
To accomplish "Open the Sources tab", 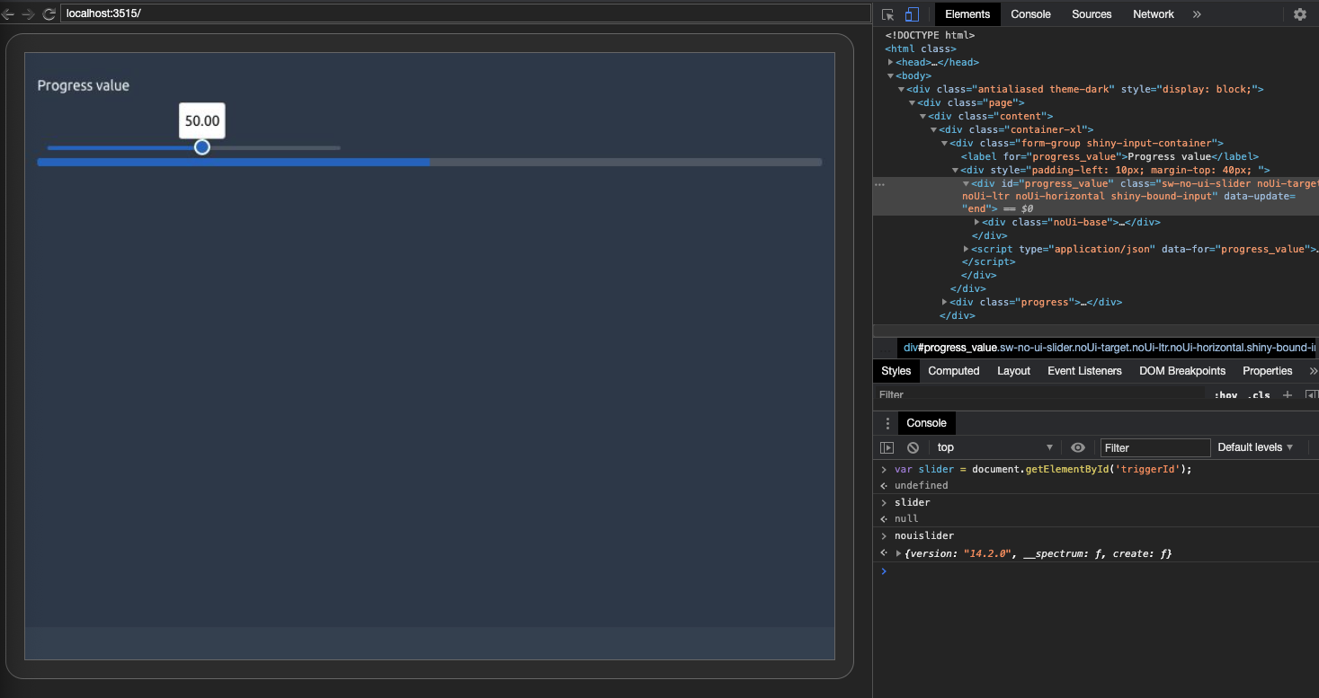I will coord(1092,14).
